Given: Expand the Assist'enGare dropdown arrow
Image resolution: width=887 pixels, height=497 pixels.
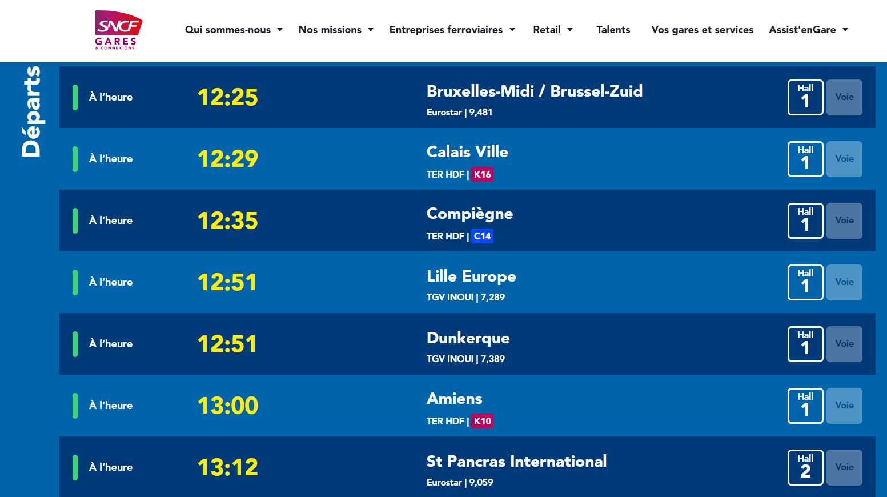Looking at the screenshot, I should [845, 30].
